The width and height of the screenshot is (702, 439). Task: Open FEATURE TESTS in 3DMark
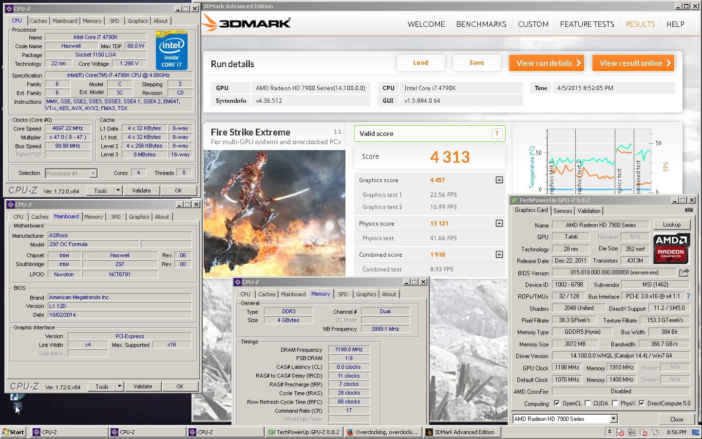[x=587, y=24]
